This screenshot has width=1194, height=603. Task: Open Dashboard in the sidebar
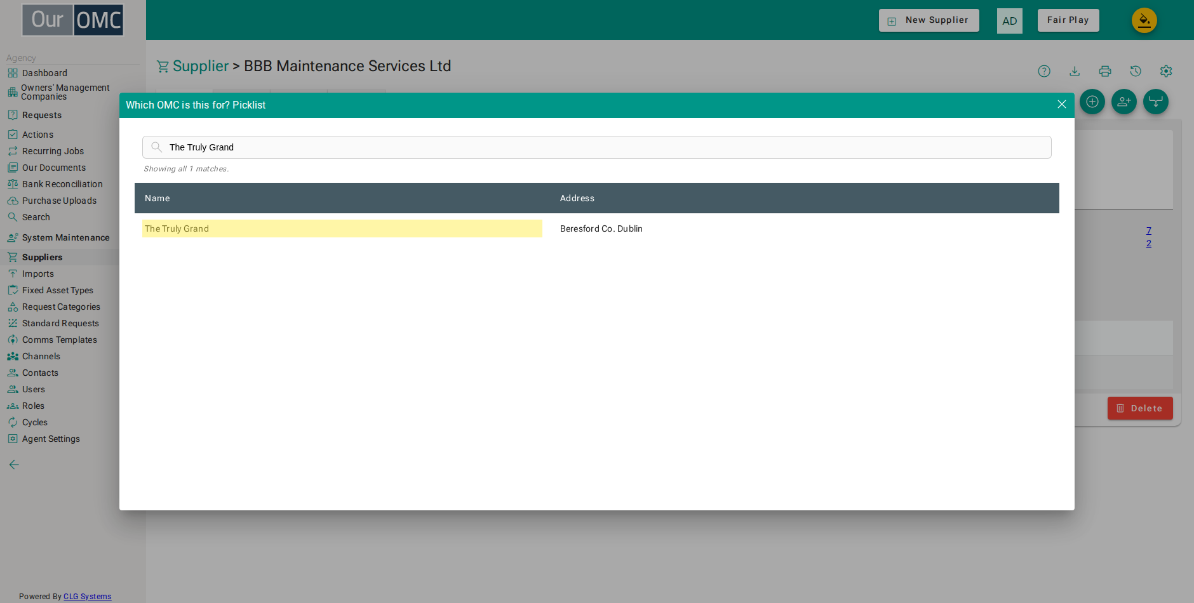click(44, 73)
